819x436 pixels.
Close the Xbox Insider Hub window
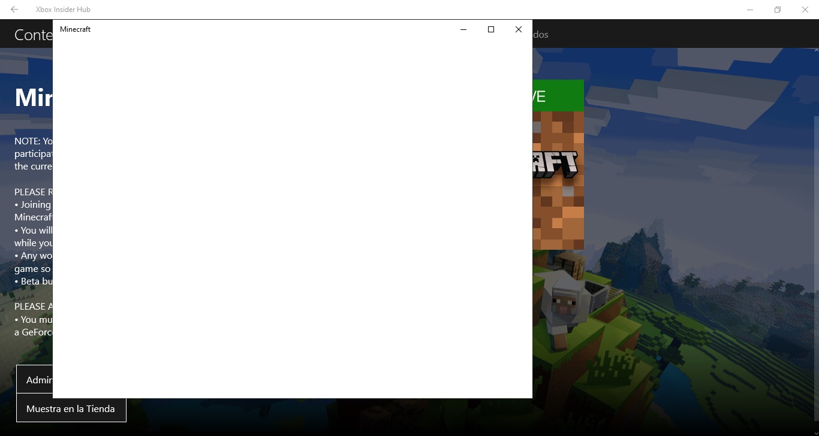point(805,10)
